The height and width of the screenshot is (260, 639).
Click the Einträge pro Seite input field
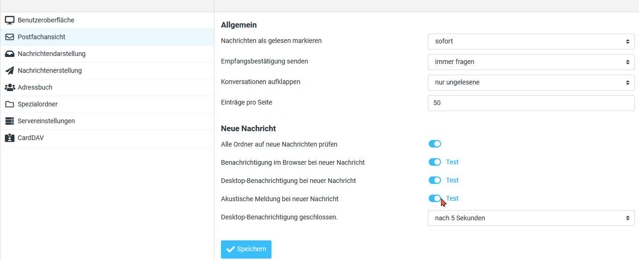point(531,103)
